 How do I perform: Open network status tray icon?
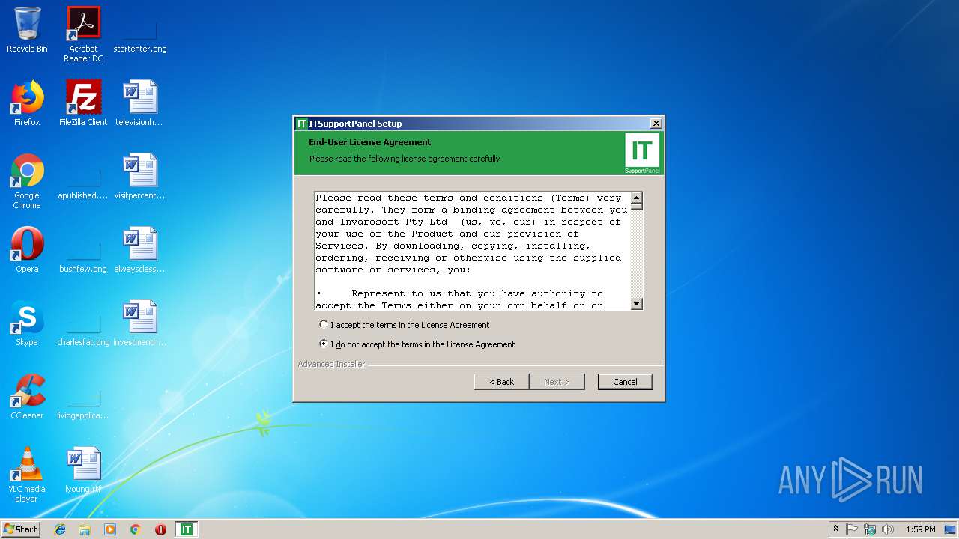point(870,529)
